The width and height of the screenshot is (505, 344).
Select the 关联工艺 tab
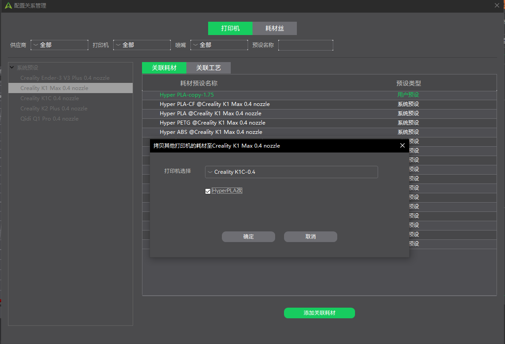tap(209, 68)
